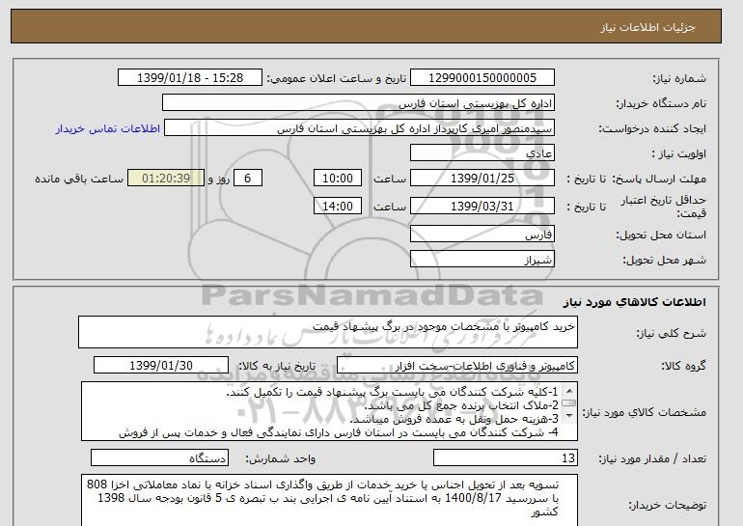Click the delivery province field فارس
Screen dimensions: 743x526
(482, 235)
